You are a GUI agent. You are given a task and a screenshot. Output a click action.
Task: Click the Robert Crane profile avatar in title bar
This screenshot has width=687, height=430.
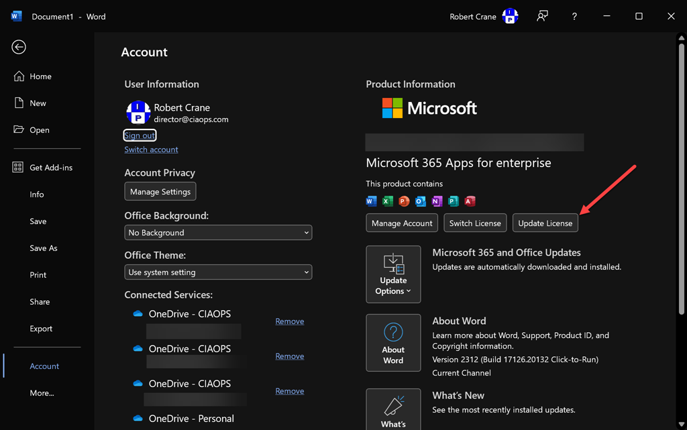pyautogui.click(x=510, y=17)
